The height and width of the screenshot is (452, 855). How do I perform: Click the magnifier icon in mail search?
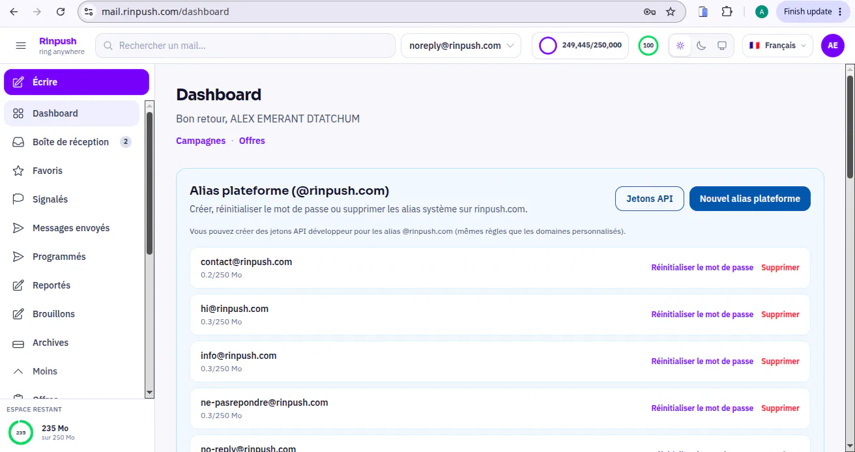coord(108,46)
